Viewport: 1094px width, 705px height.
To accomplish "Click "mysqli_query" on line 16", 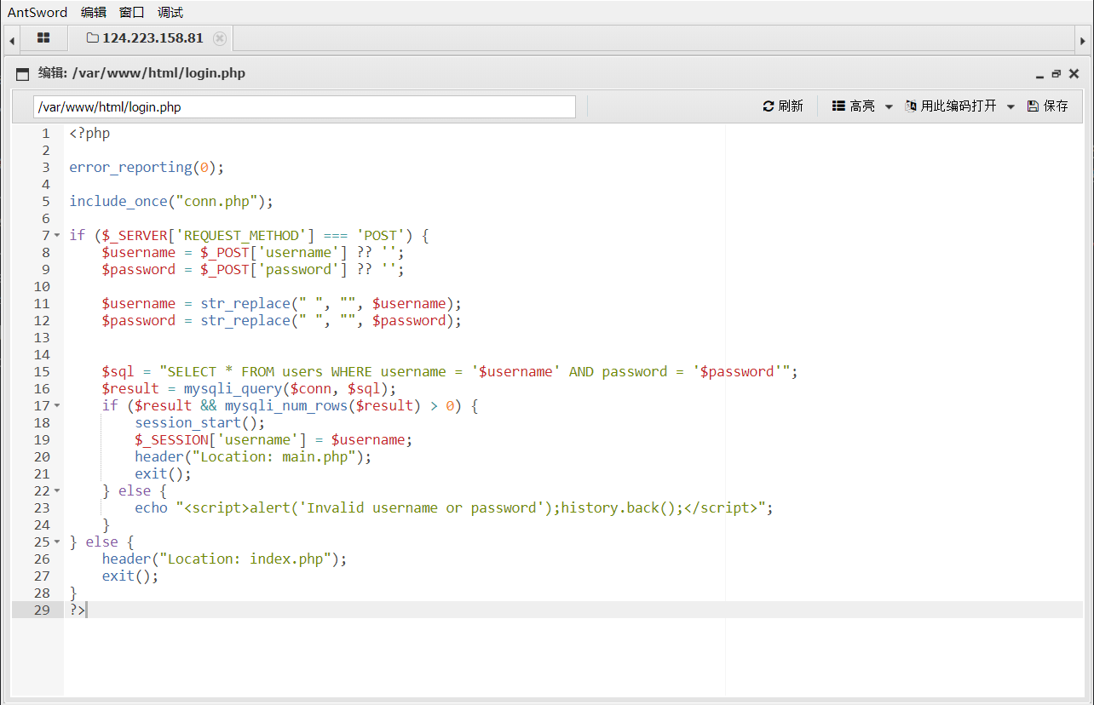I will (x=233, y=388).
